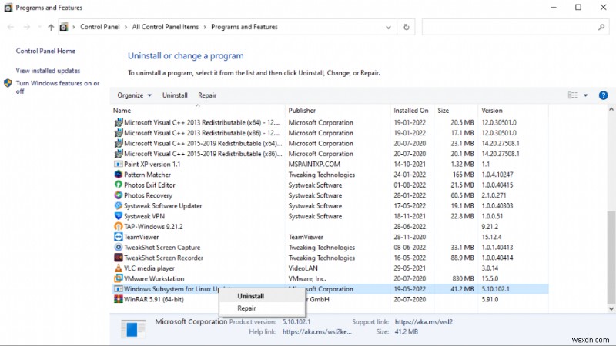
Task: Open Control Panel Home link
Action: pyautogui.click(x=45, y=51)
